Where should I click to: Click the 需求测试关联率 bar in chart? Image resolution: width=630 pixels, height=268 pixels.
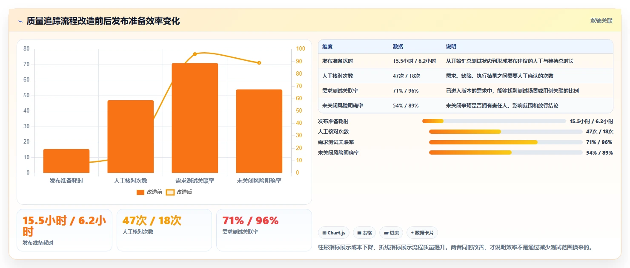click(x=195, y=118)
